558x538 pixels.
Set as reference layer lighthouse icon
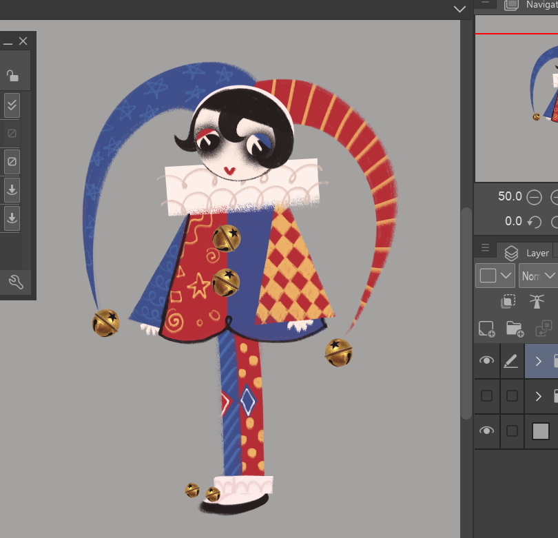537,301
